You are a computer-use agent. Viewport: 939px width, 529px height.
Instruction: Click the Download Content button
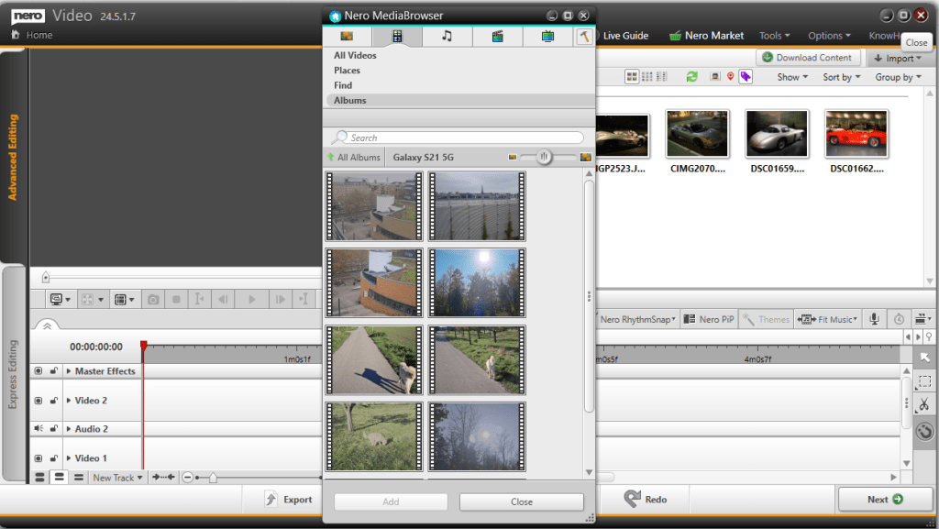807,58
